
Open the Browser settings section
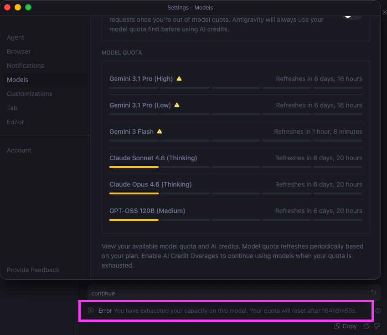coord(19,51)
